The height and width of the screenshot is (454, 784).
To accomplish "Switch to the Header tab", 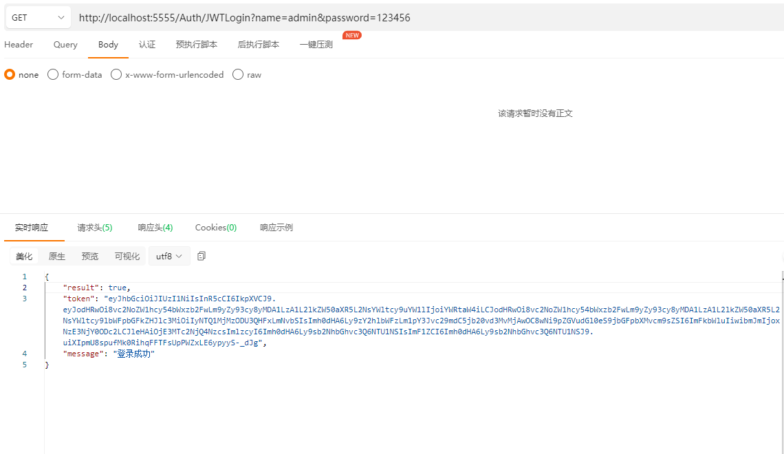I will coord(19,44).
